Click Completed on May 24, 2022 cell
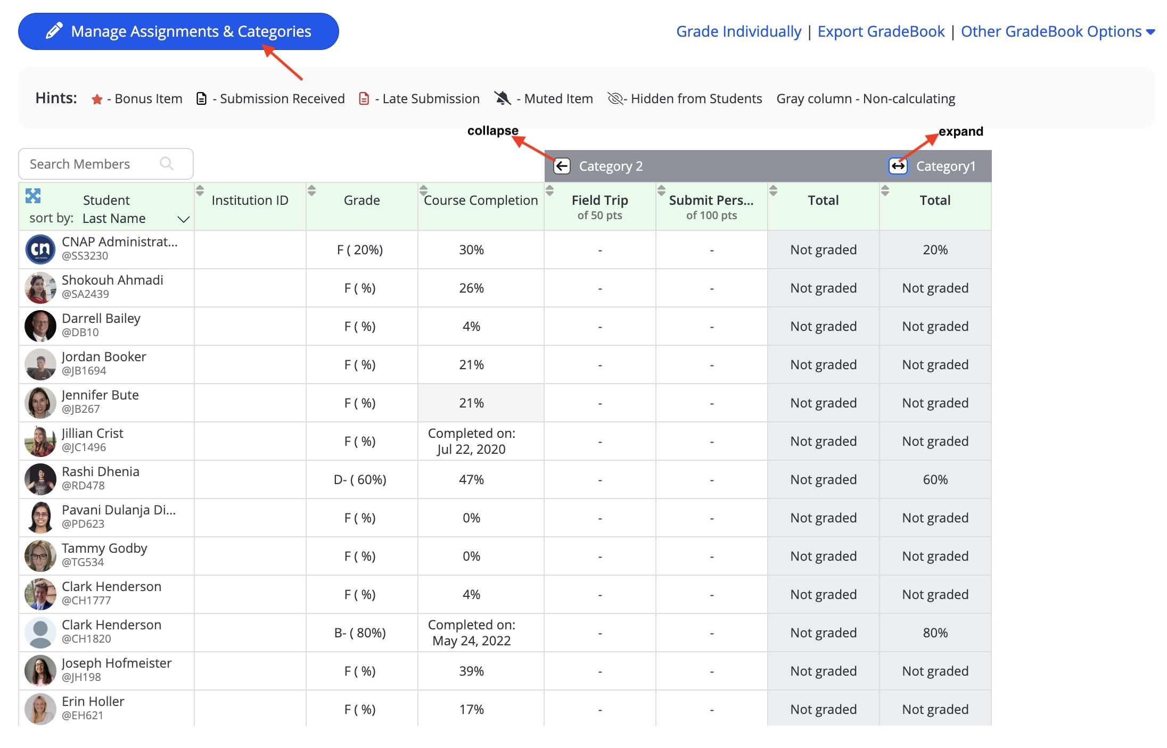1167x748 pixels. (472, 633)
